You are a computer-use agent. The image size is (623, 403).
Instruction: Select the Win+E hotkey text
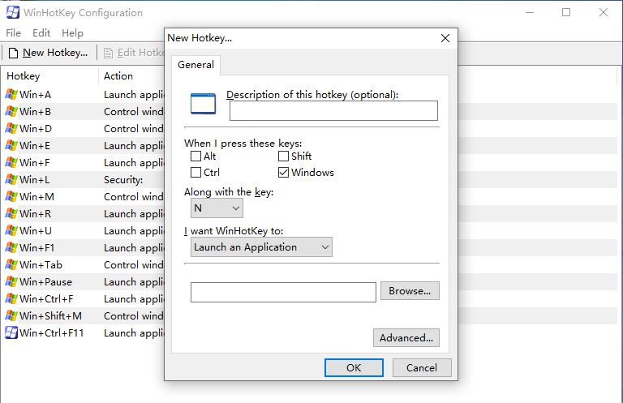[x=35, y=146]
